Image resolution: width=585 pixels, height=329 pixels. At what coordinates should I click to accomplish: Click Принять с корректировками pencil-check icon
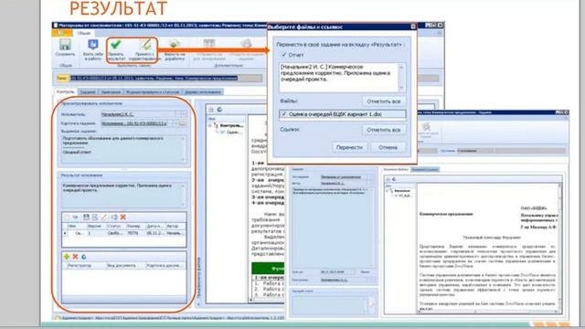point(144,45)
